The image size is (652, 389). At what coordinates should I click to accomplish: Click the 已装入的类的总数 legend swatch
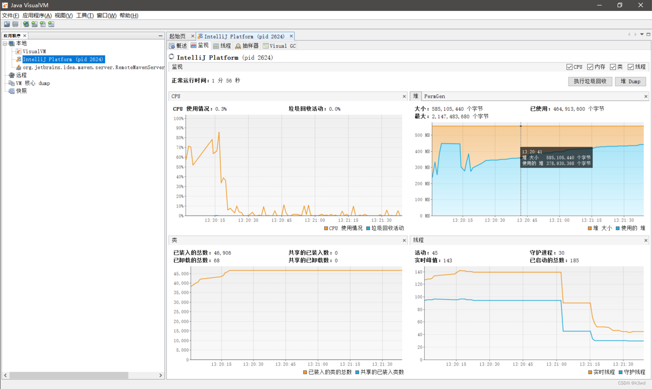pyautogui.click(x=305, y=372)
